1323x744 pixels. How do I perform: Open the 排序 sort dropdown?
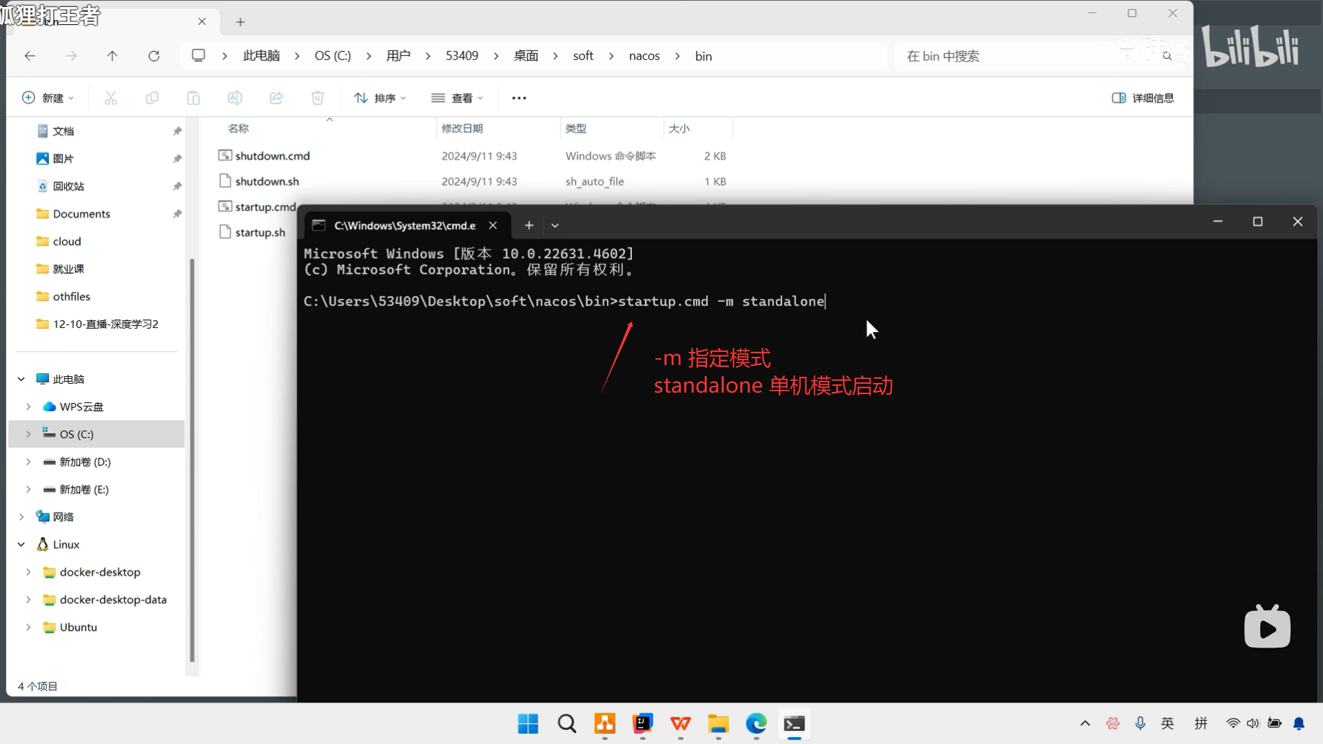point(380,97)
